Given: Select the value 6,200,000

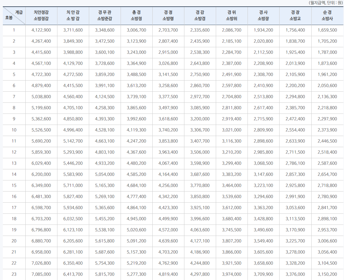Looking at the screenshot, I should click(x=41, y=174).
